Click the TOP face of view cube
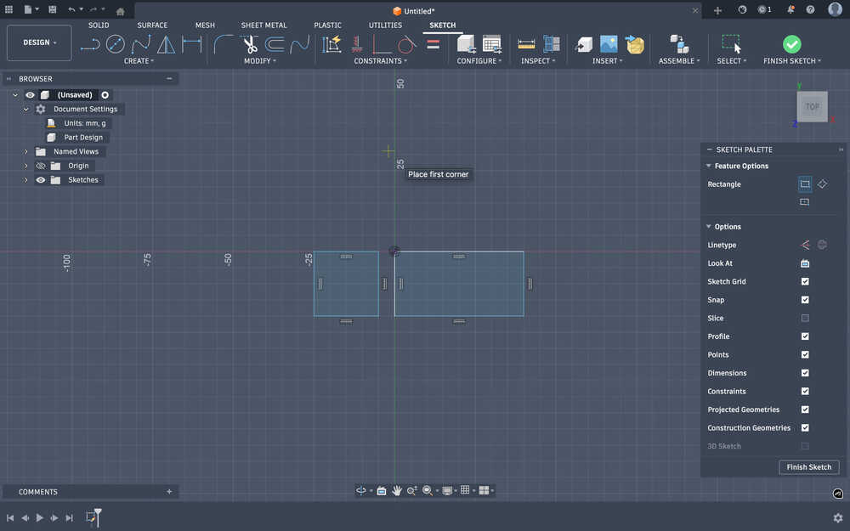The width and height of the screenshot is (850, 531). tap(812, 107)
